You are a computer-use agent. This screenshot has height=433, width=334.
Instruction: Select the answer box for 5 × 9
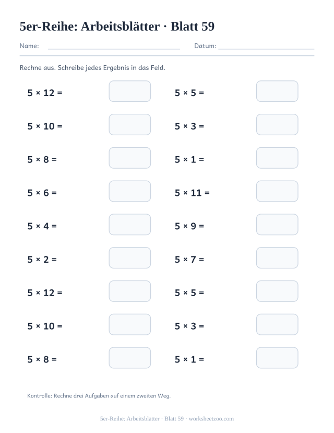[x=277, y=225]
